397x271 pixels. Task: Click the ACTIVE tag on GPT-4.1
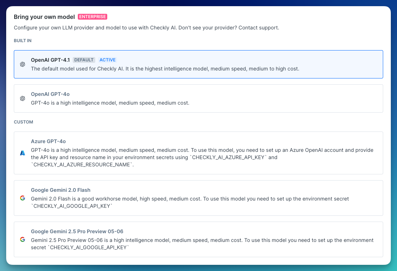(x=107, y=60)
